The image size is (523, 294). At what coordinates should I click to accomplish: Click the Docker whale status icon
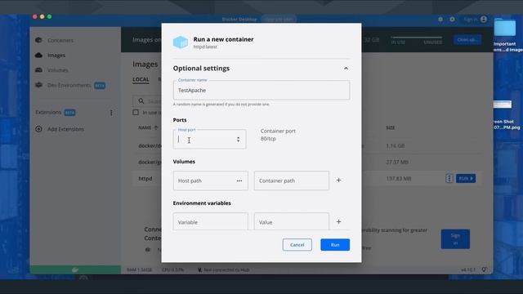[x=75, y=269]
